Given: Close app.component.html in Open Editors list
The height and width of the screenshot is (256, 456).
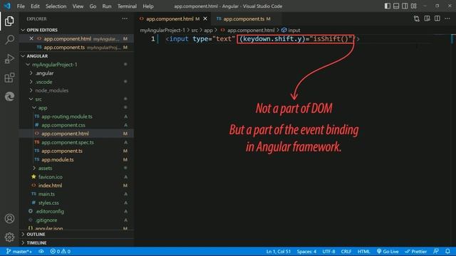Looking at the screenshot, I should (31, 38).
